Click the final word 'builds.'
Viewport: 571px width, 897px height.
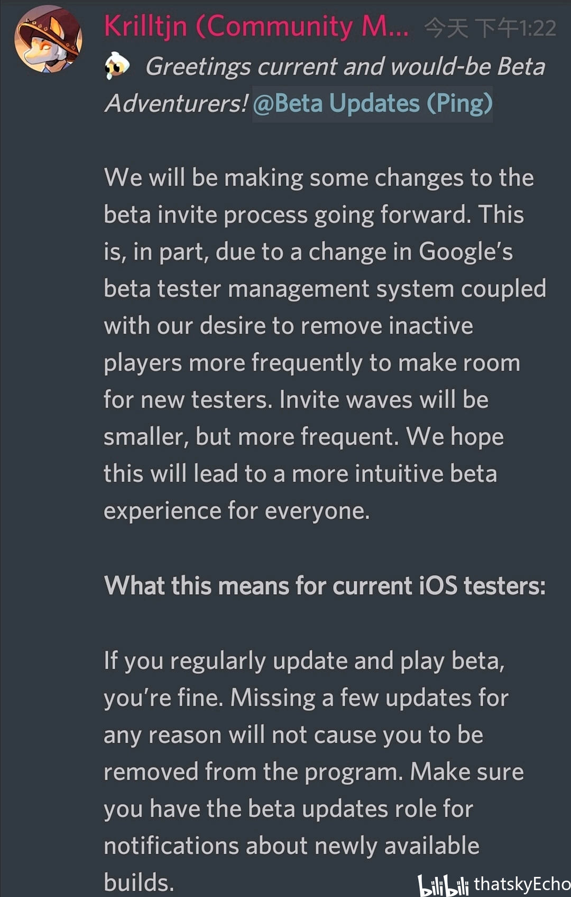click(139, 883)
